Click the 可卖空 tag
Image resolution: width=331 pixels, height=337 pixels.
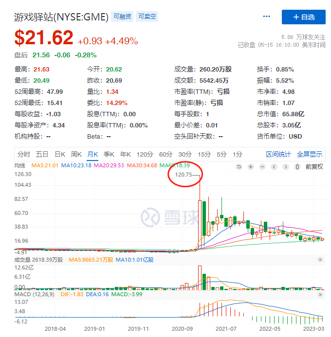point(147,17)
